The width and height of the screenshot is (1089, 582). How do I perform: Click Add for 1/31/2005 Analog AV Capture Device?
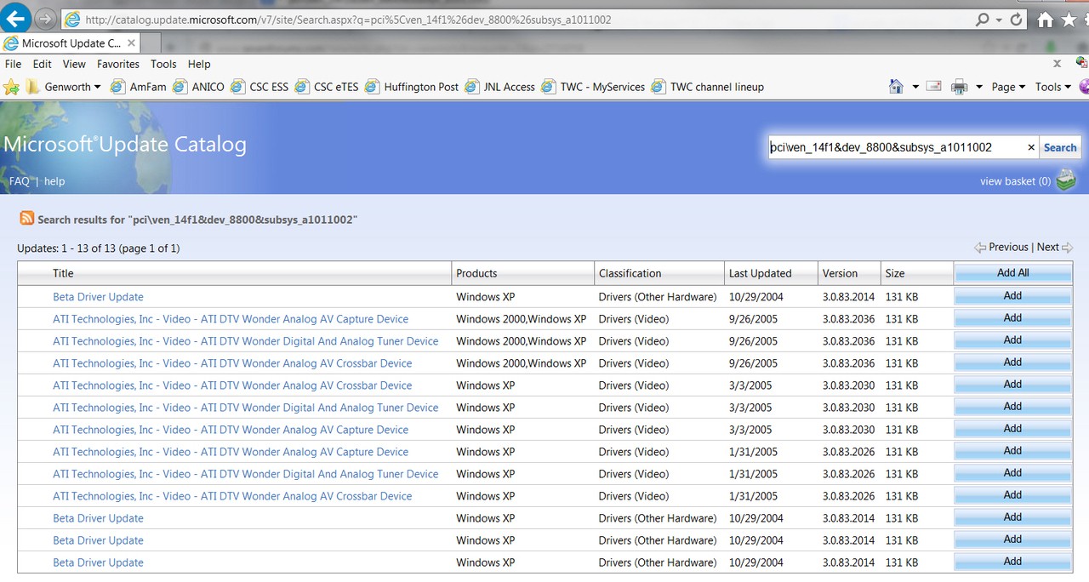click(x=1012, y=451)
